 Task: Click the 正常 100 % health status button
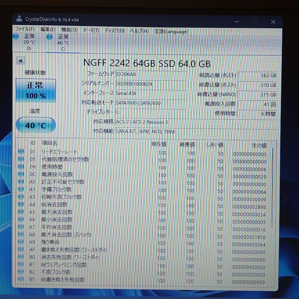(36, 90)
